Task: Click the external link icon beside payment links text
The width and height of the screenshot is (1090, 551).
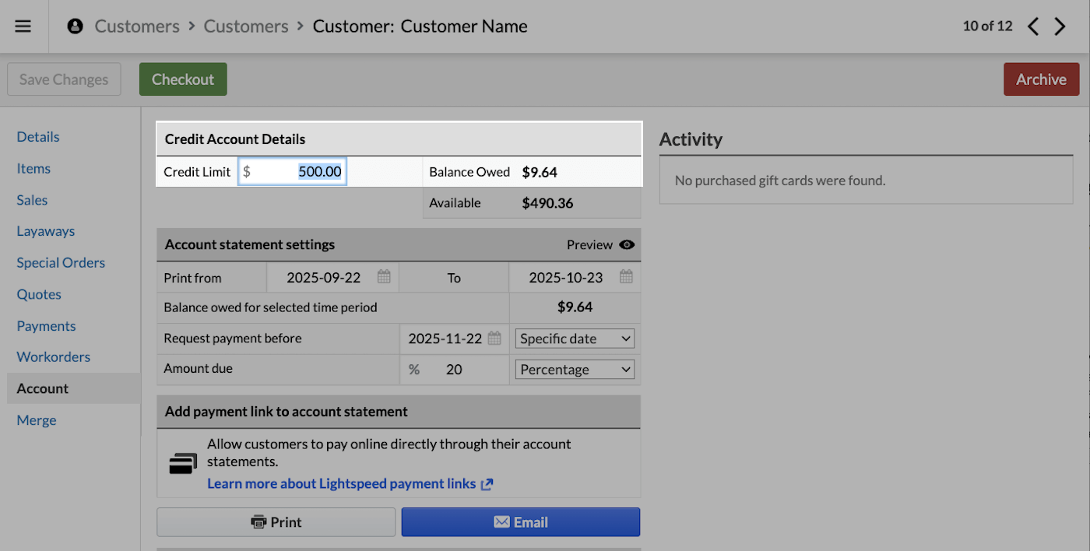Action: click(487, 483)
